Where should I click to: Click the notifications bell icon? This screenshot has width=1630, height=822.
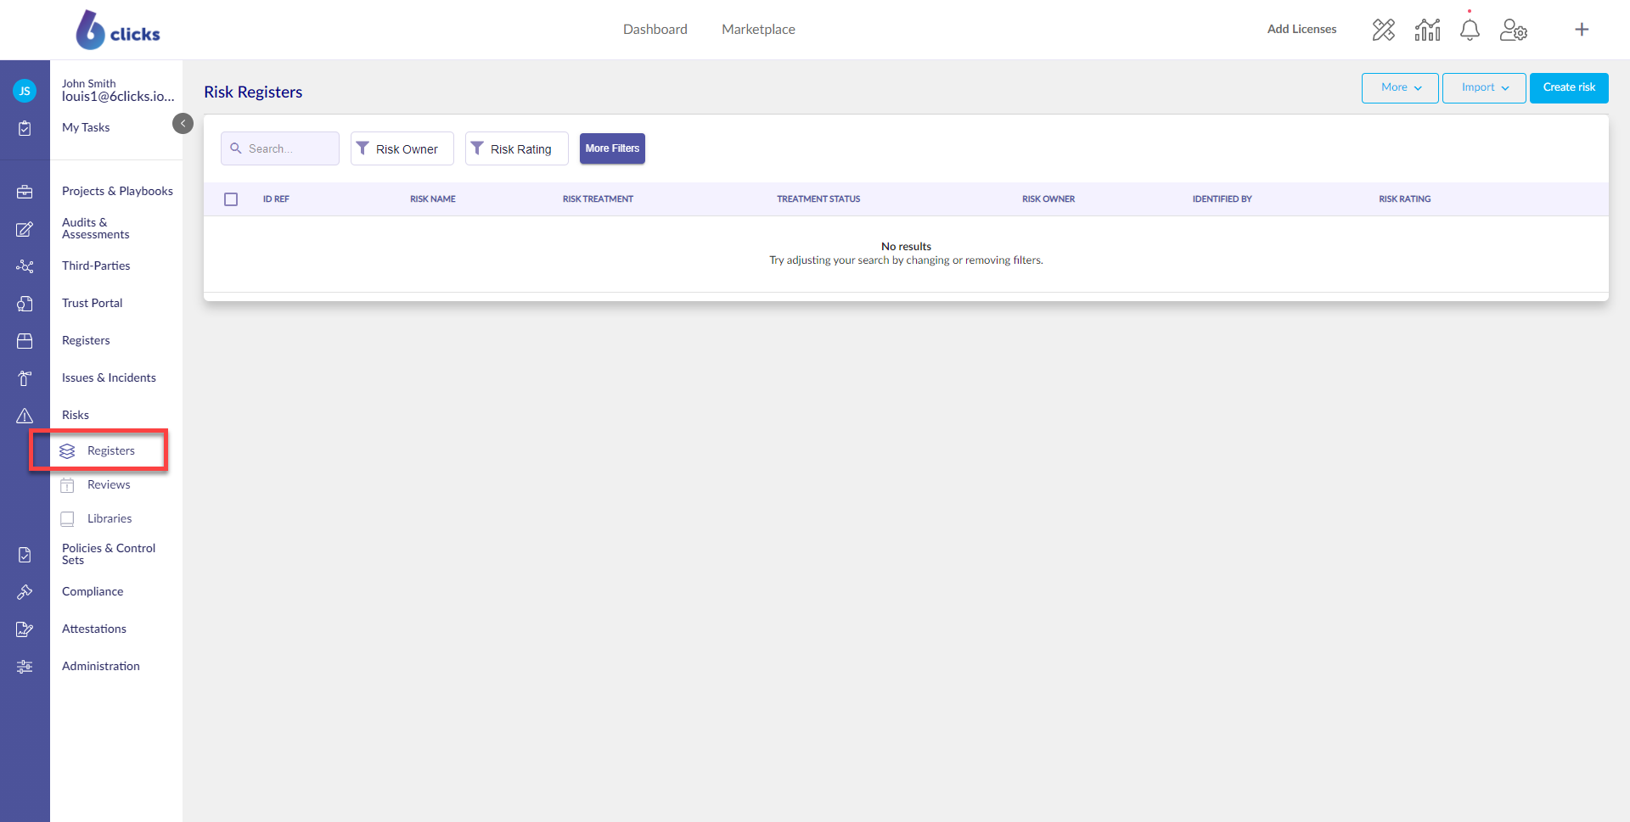coord(1470,30)
